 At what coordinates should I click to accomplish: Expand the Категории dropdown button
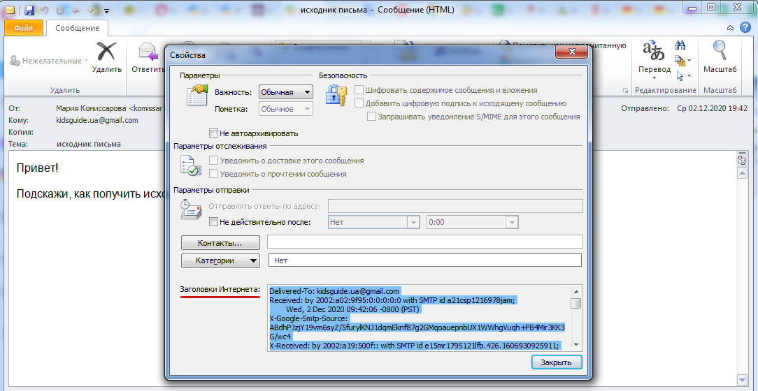tap(220, 260)
